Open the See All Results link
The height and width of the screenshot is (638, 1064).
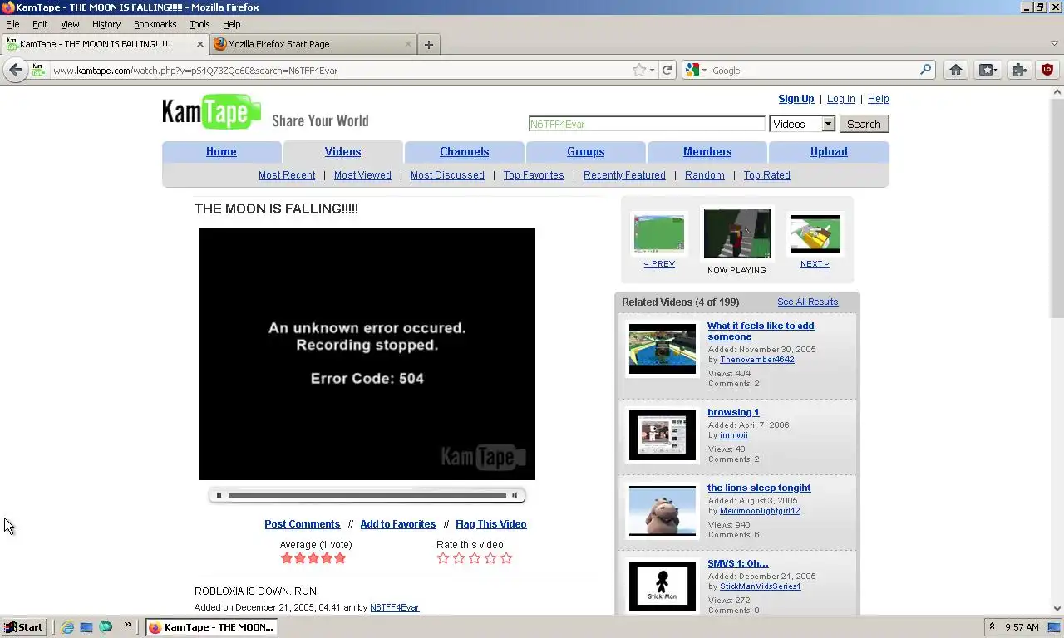807,302
